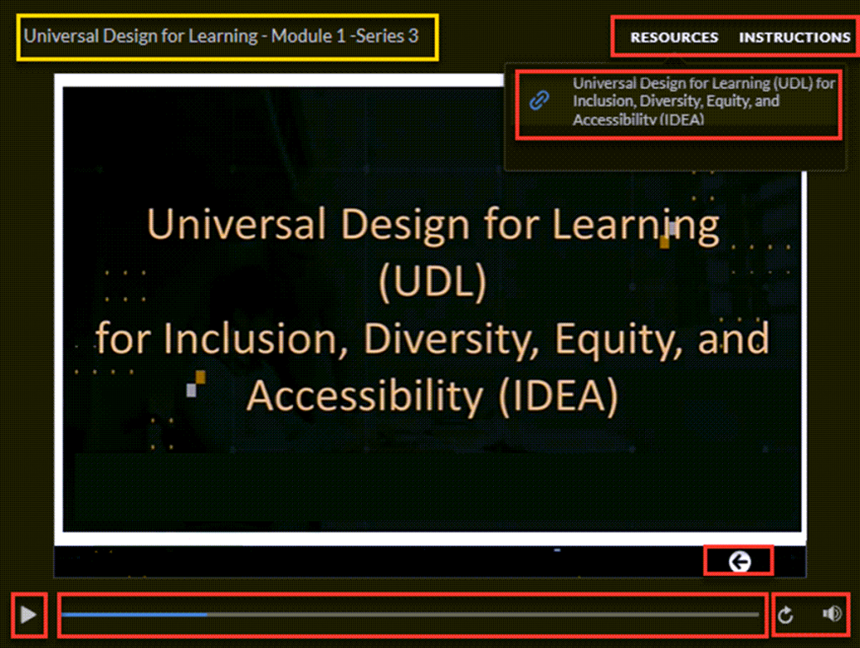Click the module title 'Universal Design for Learning - Module 1 -Series 3'

221,36
